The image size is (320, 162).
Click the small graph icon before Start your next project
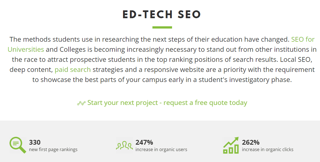click(x=81, y=103)
